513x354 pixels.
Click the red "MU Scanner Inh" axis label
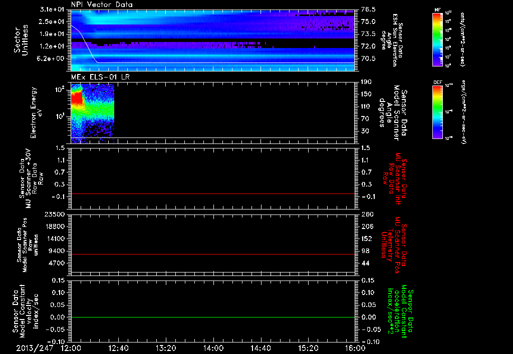[x=394, y=178]
